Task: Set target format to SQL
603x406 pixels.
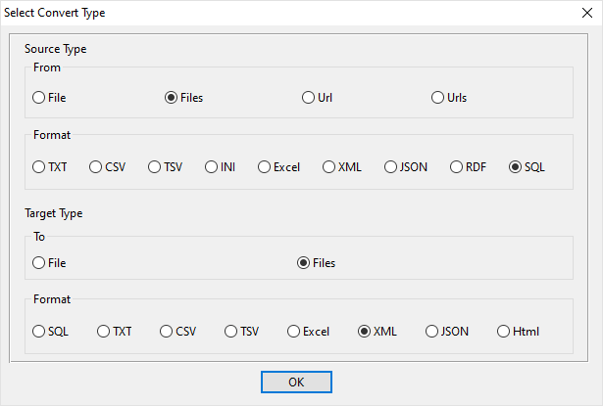Action: pos(39,332)
